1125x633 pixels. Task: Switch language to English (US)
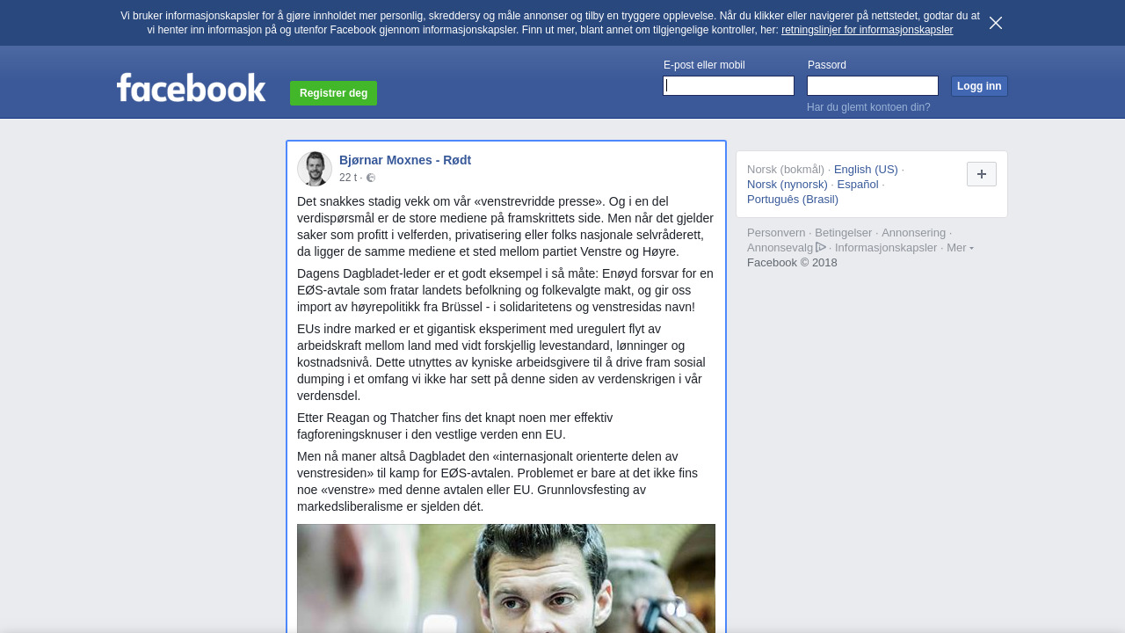click(866, 169)
